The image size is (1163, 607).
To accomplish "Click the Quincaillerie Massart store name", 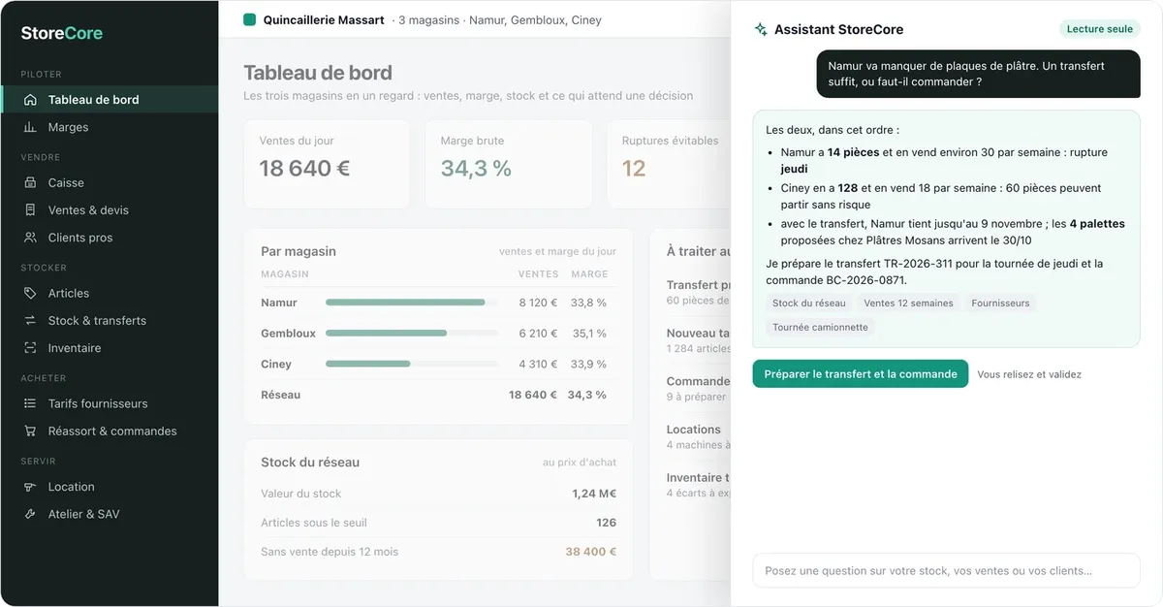I will pyautogui.click(x=324, y=19).
